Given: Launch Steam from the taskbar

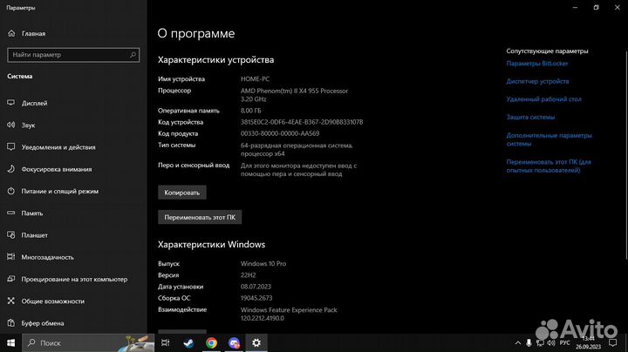Looking at the screenshot, I should (188, 343).
